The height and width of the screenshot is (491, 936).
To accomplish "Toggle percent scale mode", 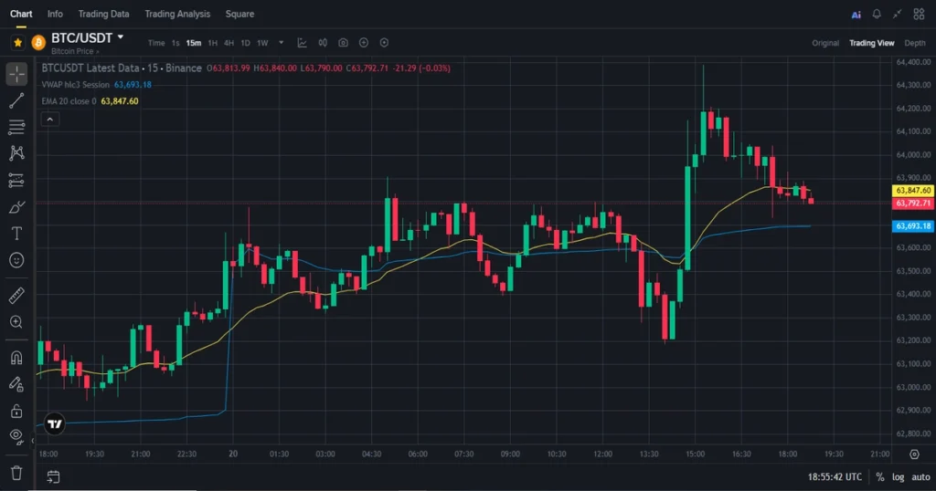I will [x=880, y=476].
